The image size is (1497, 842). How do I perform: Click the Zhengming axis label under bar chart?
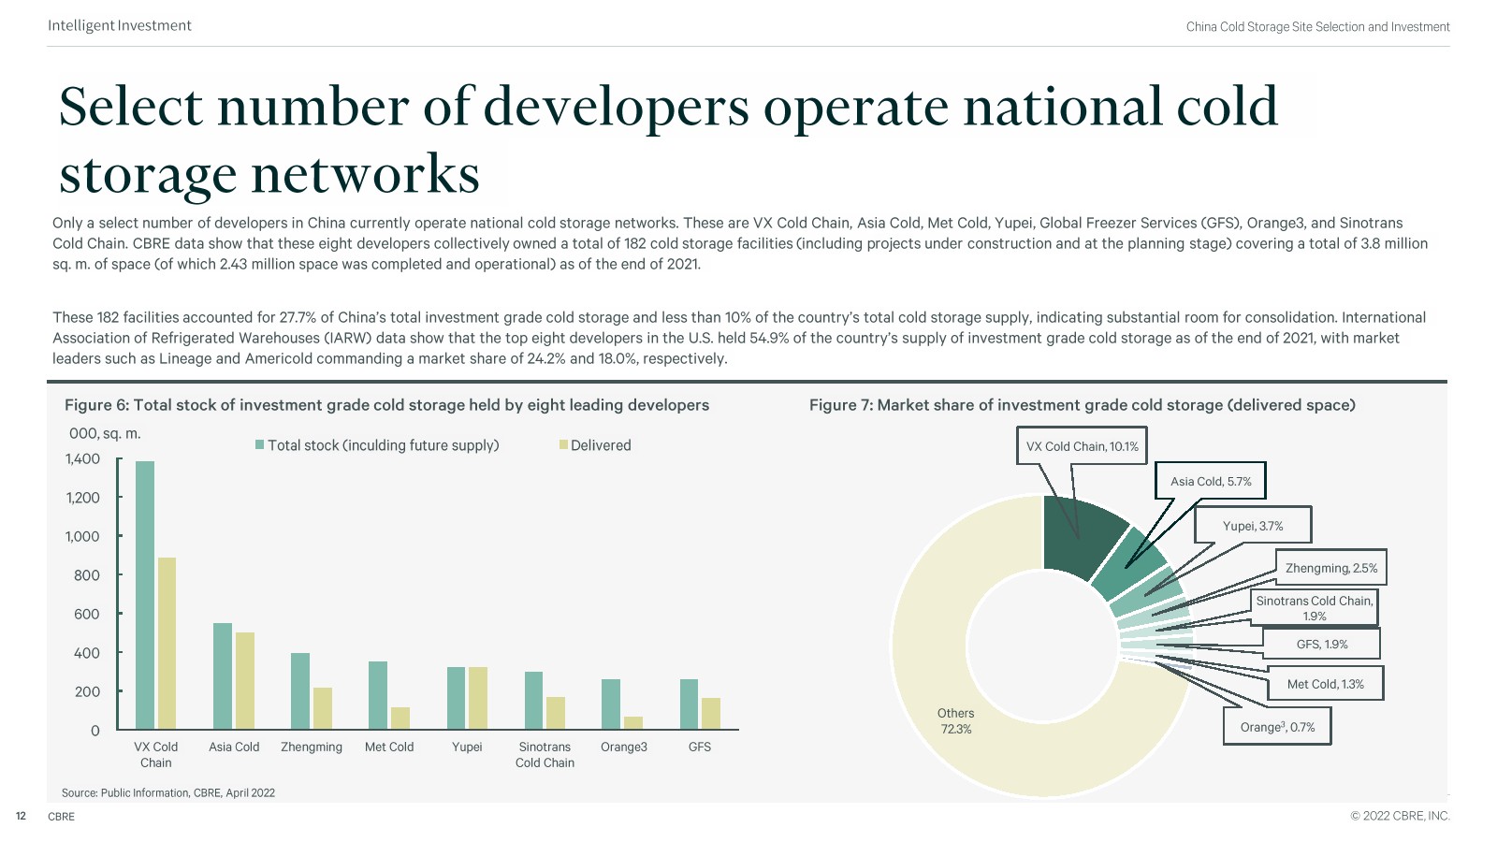point(312,747)
